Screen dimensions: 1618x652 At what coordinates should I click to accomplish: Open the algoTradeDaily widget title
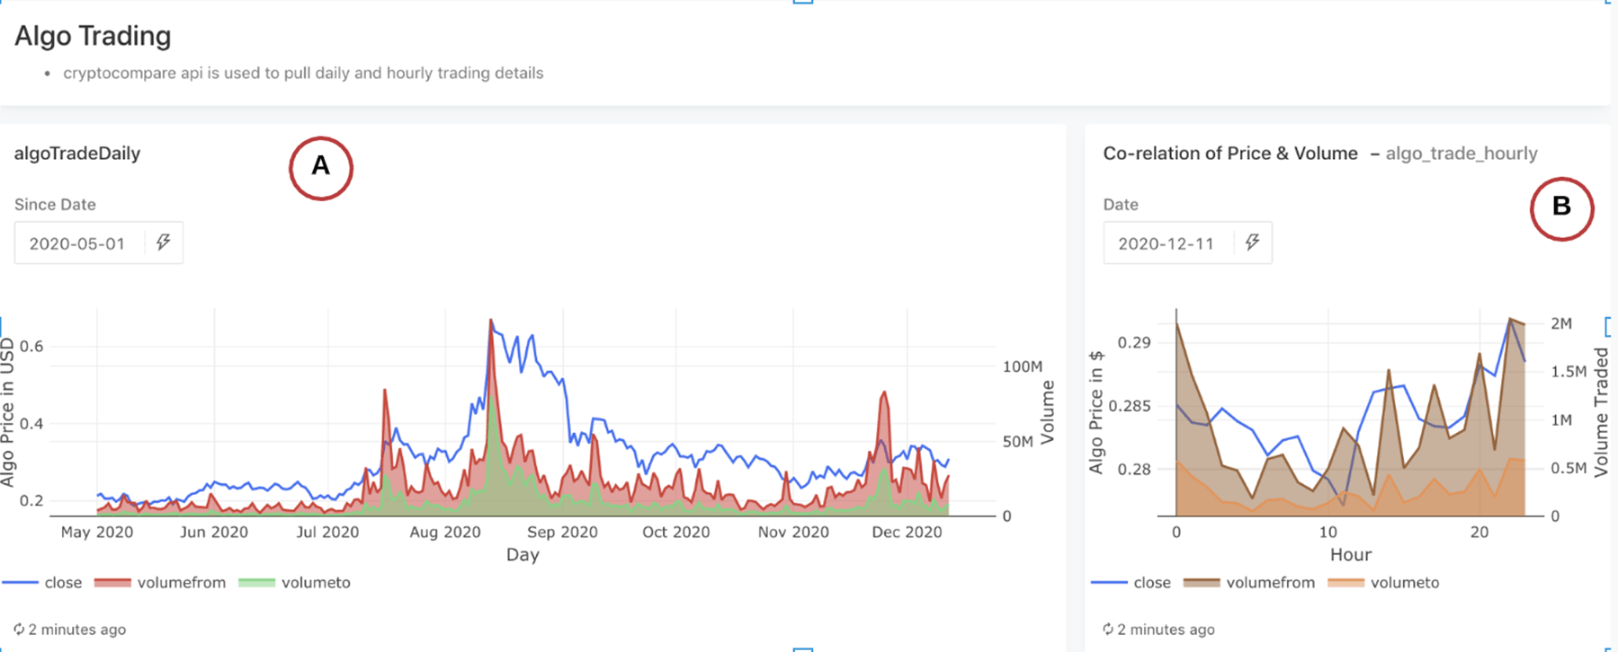(x=77, y=154)
